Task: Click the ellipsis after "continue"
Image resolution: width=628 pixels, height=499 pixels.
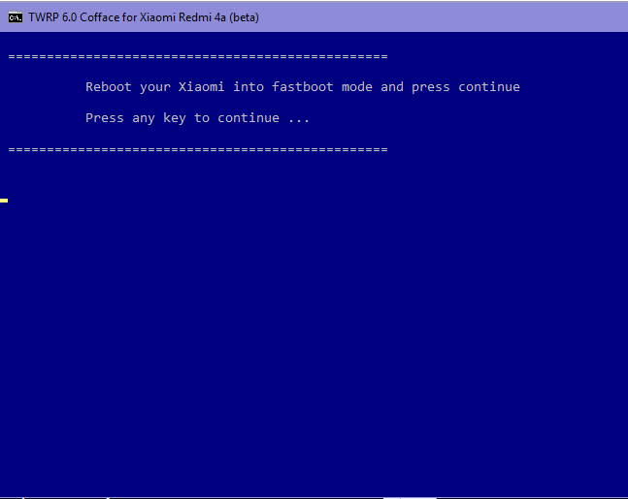Action: click(x=298, y=118)
